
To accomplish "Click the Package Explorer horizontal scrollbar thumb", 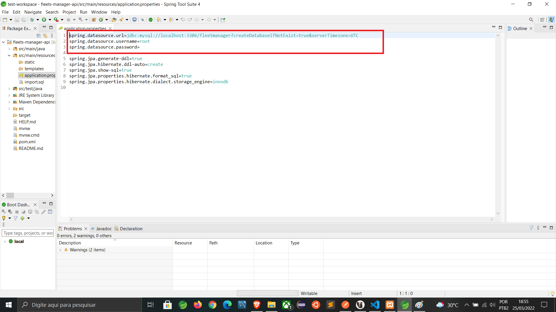I will click(10, 196).
